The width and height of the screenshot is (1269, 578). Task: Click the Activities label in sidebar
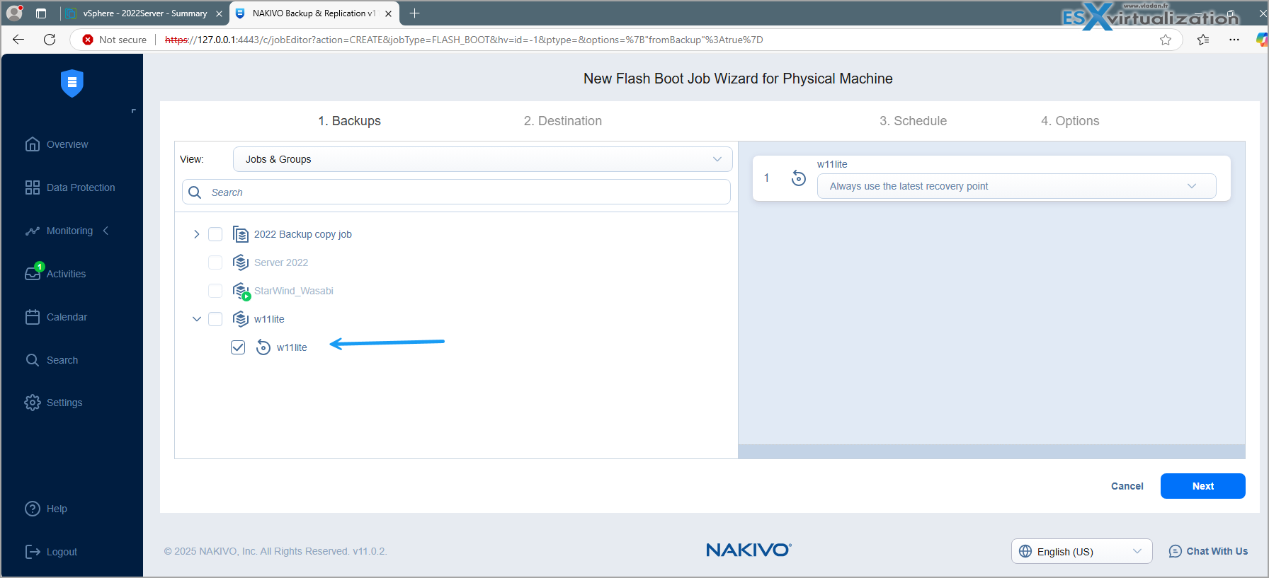(66, 274)
